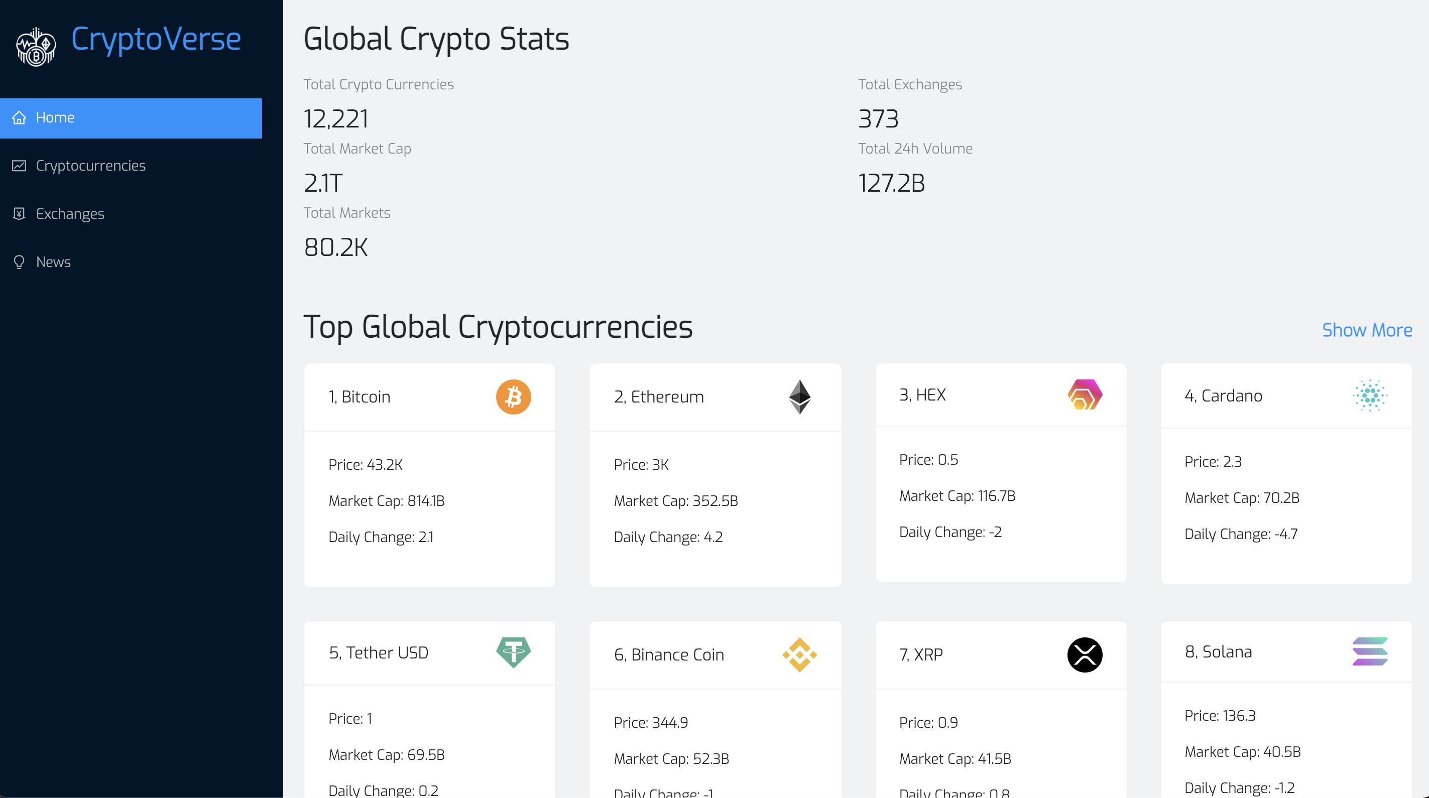Click the News lightbulb icon
The height and width of the screenshot is (798, 1429).
tap(19, 262)
